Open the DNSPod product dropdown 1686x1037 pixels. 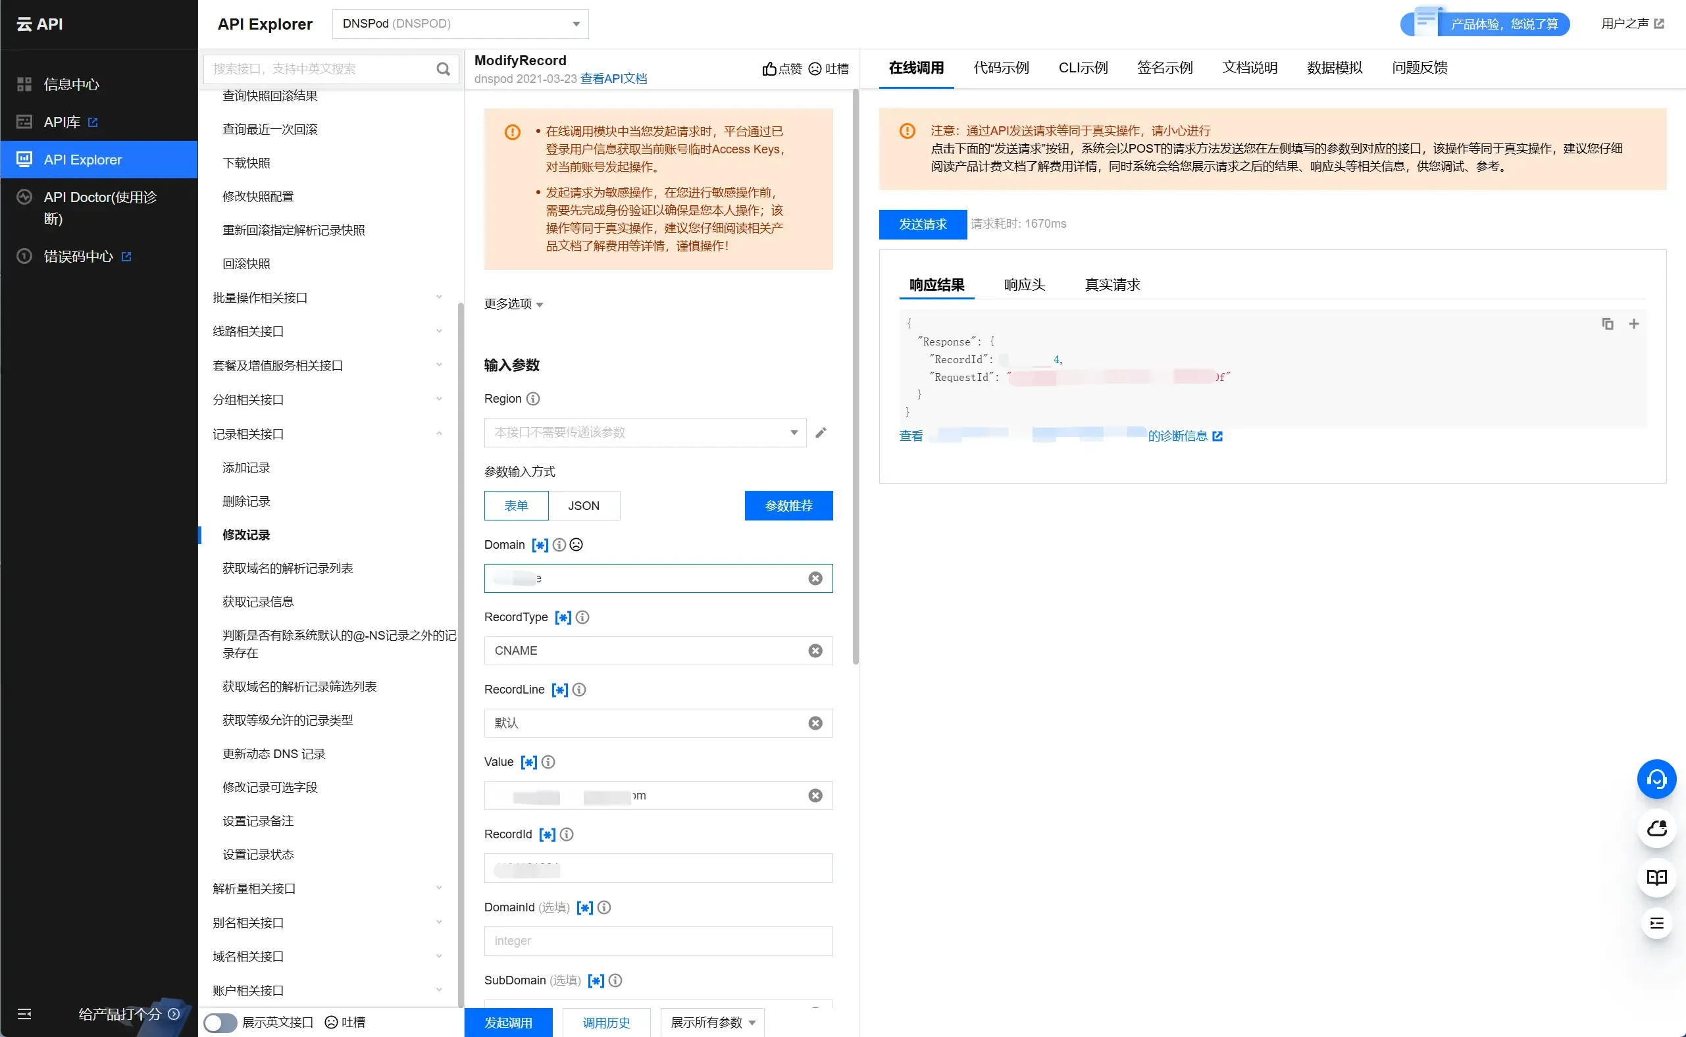[x=459, y=24]
